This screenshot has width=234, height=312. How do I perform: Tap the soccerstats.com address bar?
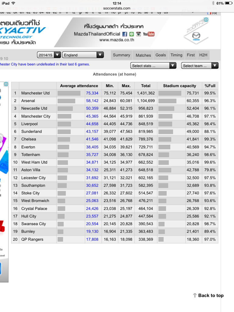click(x=117, y=8)
